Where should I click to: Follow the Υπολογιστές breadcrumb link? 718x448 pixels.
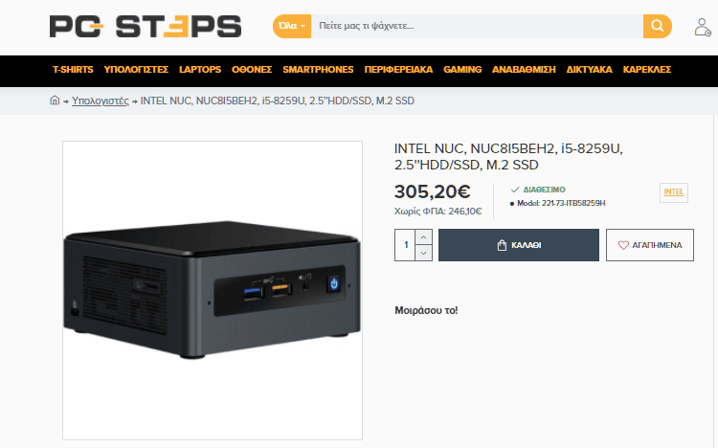point(101,101)
